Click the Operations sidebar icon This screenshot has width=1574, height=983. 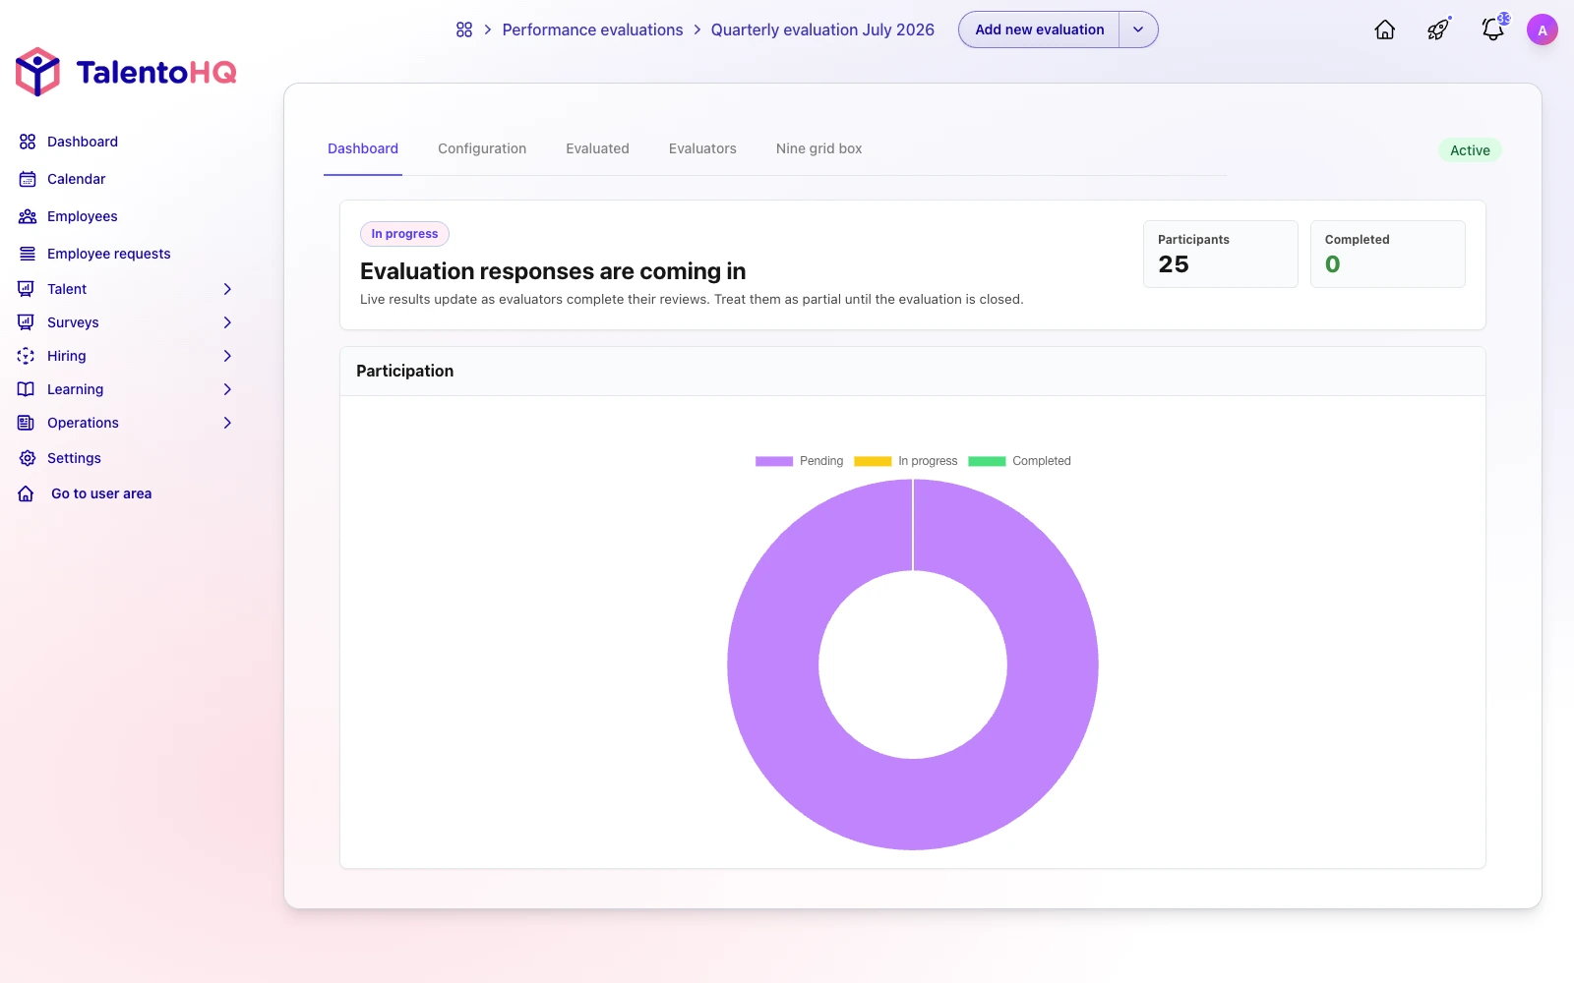[26, 423]
